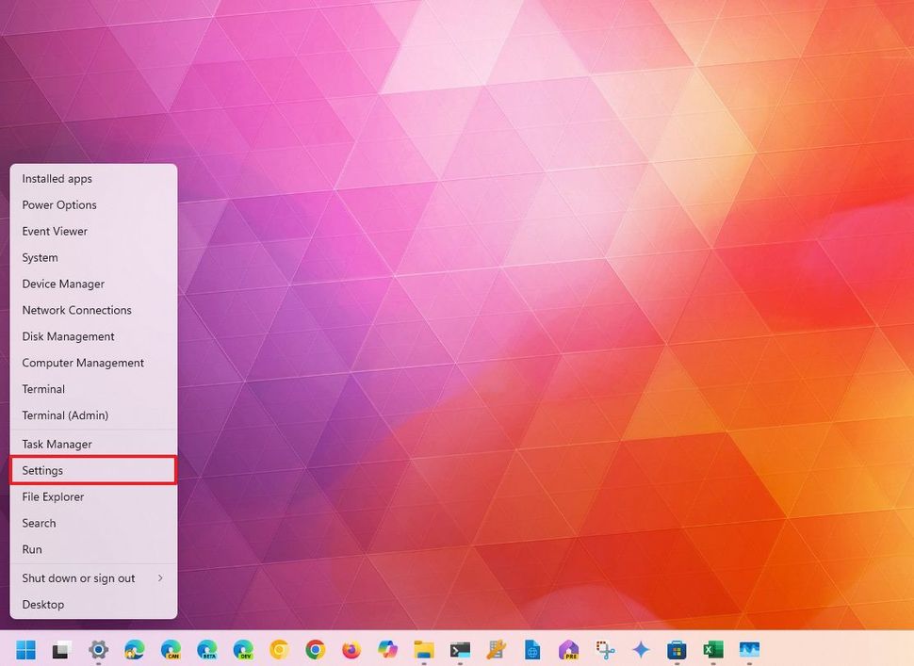Select Disk Management in the context menu
The image size is (914, 666).
pyautogui.click(x=68, y=336)
